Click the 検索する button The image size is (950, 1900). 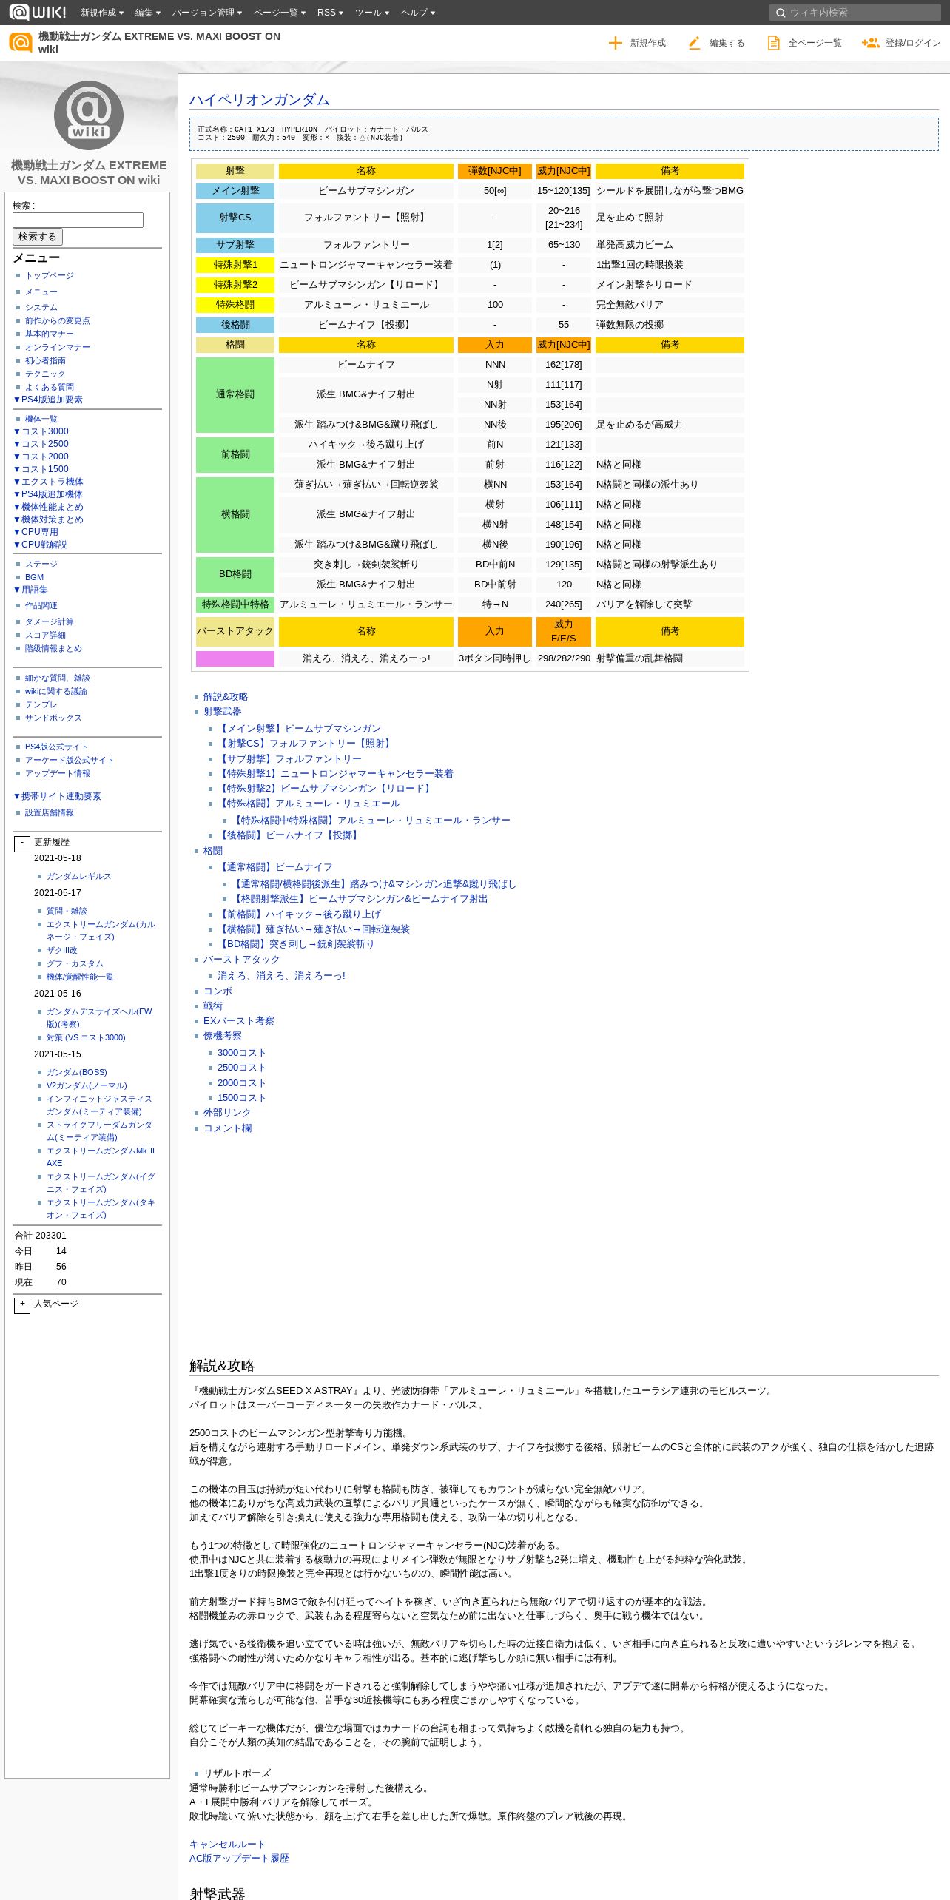pos(38,237)
